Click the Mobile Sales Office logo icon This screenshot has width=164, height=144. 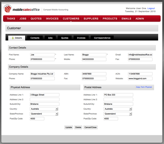coord(7,9)
